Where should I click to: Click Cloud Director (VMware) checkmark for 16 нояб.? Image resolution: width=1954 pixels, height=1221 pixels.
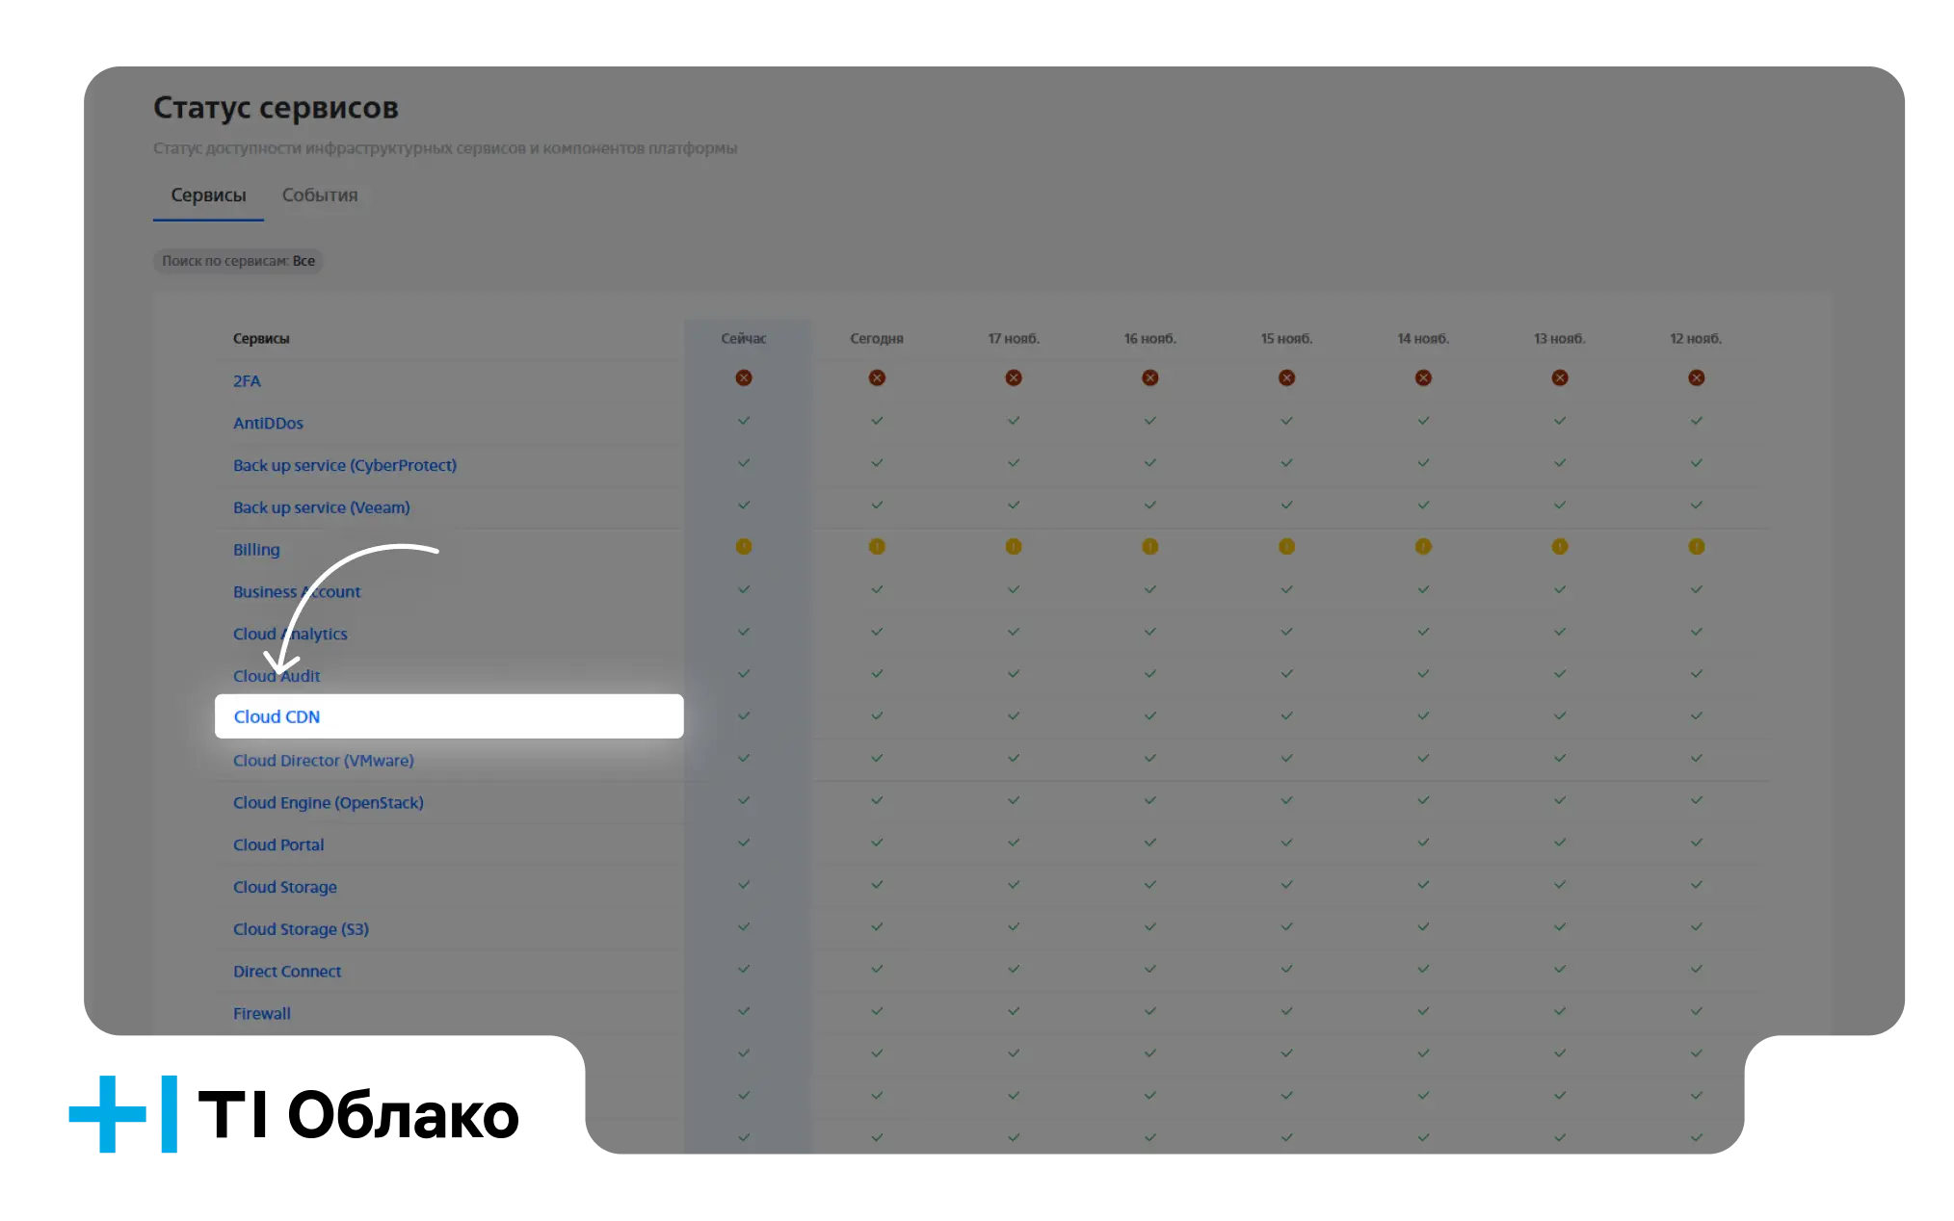[x=1150, y=758]
